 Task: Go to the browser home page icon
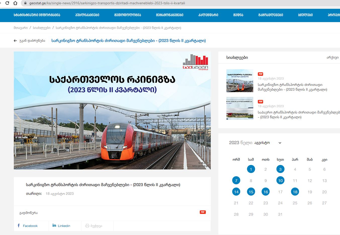tap(15, 3)
